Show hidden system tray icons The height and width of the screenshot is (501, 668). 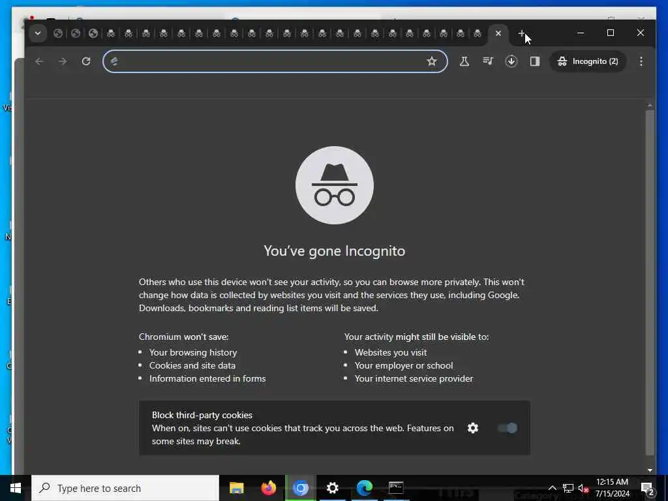pos(552,488)
